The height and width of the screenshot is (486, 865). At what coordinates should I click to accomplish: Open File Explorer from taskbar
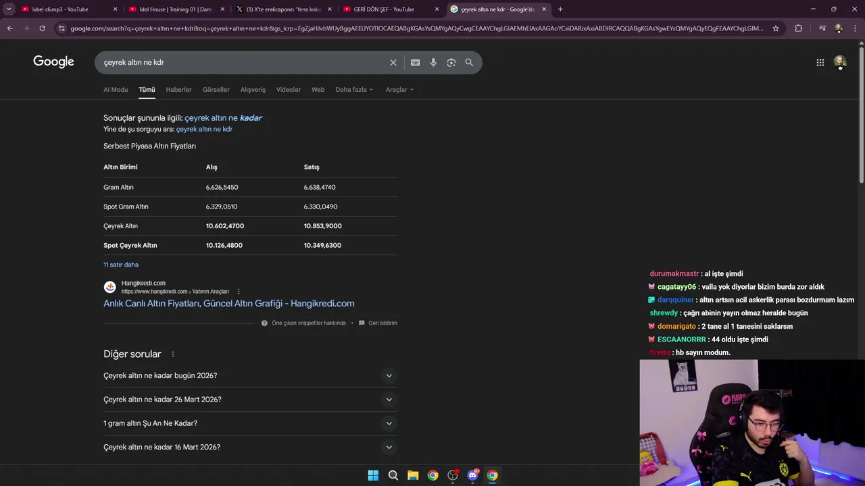coord(413,475)
